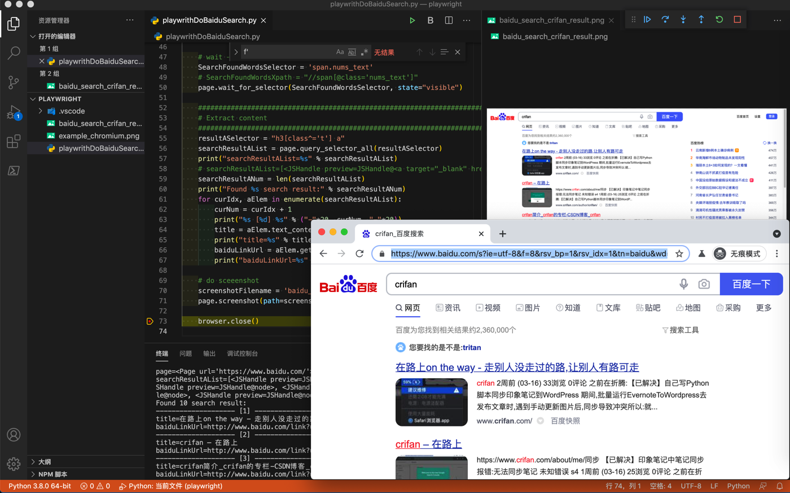The height and width of the screenshot is (493, 790).
Task: Toggle Use Regular Expression in find widget
Action: [365, 52]
